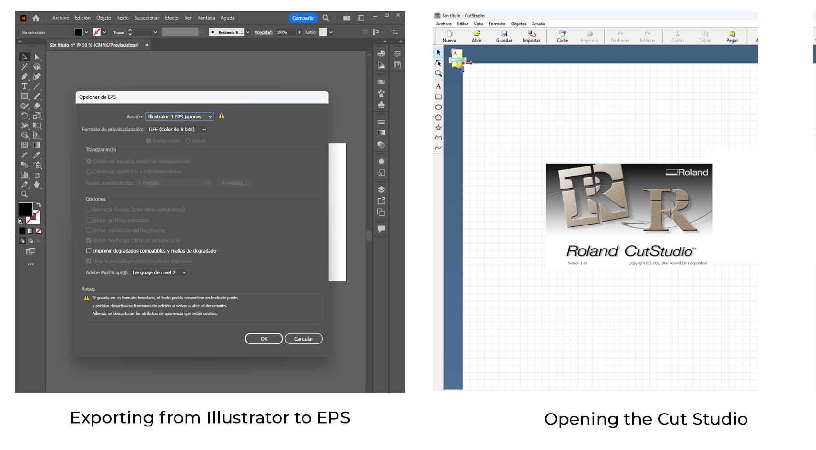Screen dimensions: 816x450
Task: Select the ellipse tool in CutStudio
Action: pos(438,107)
